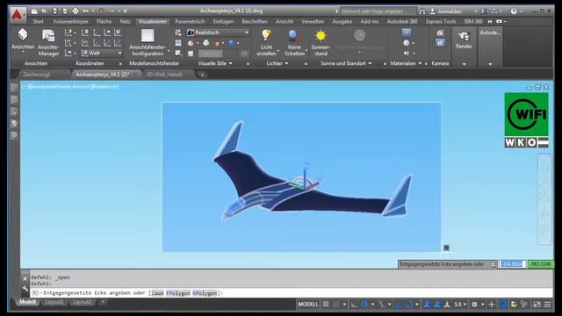This screenshot has width=562, height=316.
Task: Open the Volumenkörper ribbon tab
Action: 70,21
